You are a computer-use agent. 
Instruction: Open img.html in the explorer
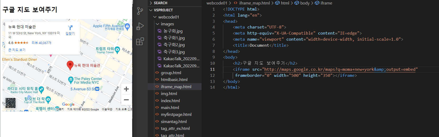pyautogui.click(x=169, y=93)
